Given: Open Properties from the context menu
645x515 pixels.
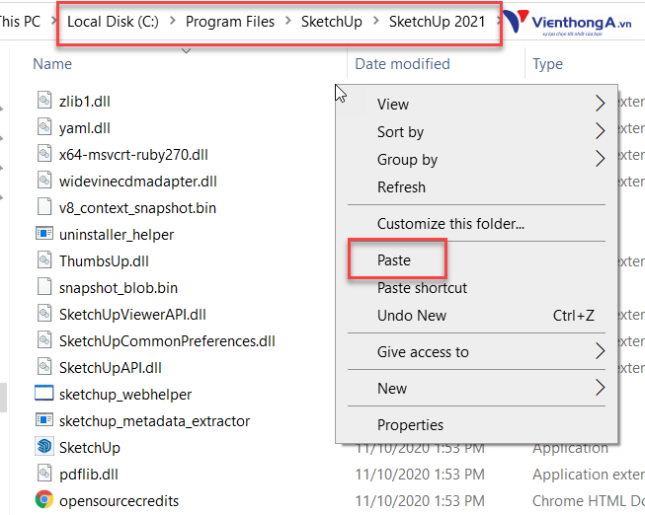Looking at the screenshot, I should [x=476, y=424].
